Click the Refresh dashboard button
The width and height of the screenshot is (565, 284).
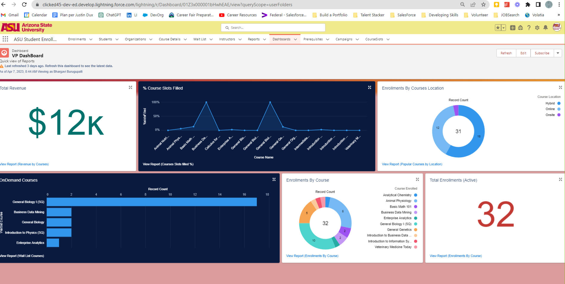pyautogui.click(x=506, y=53)
